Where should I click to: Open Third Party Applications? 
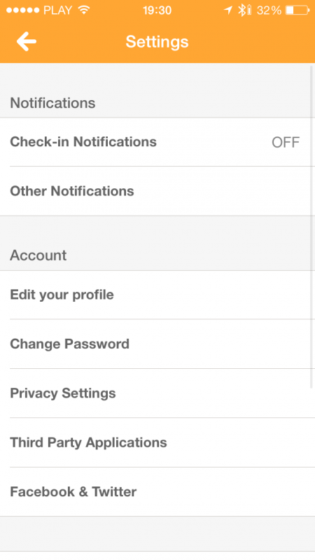click(157, 442)
